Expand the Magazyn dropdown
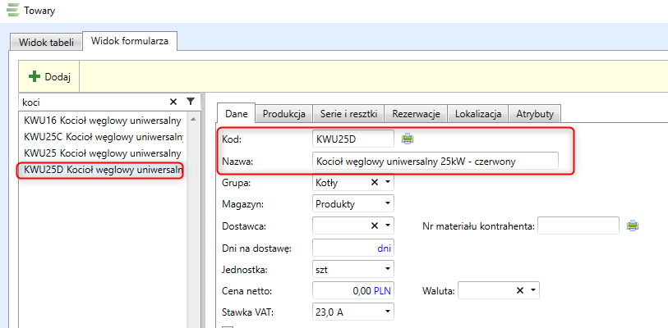Viewport: 668px width, 328px height. click(387, 203)
